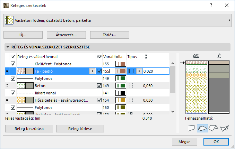Toggle the Kívül/fent: Folytonos line checkbox
This screenshot has width=235, height=149.
coord(13,64)
